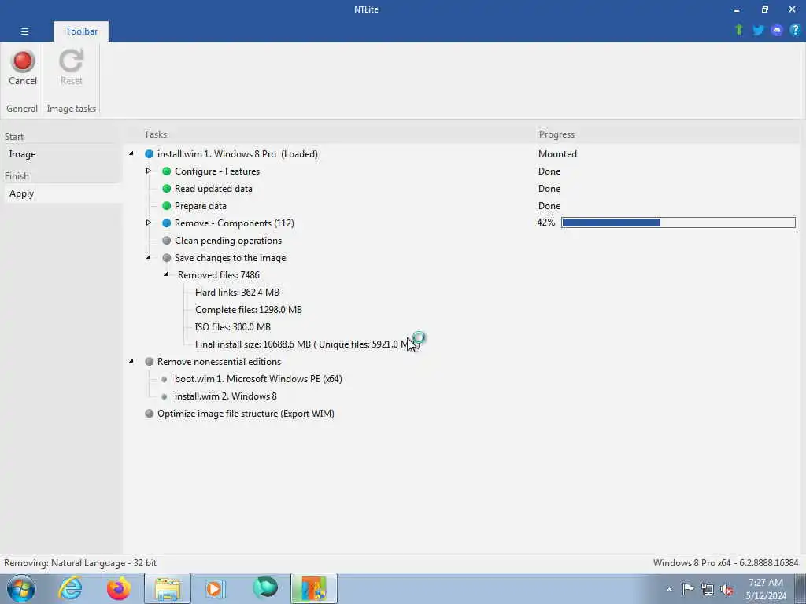Click green dot beside Configure - Features
This screenshot has width=806, height=604.
pyautogui.click(x=167, y=171)
